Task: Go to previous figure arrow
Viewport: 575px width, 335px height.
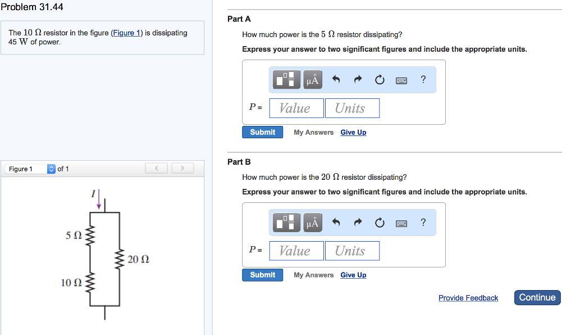Action: [156, 169]
